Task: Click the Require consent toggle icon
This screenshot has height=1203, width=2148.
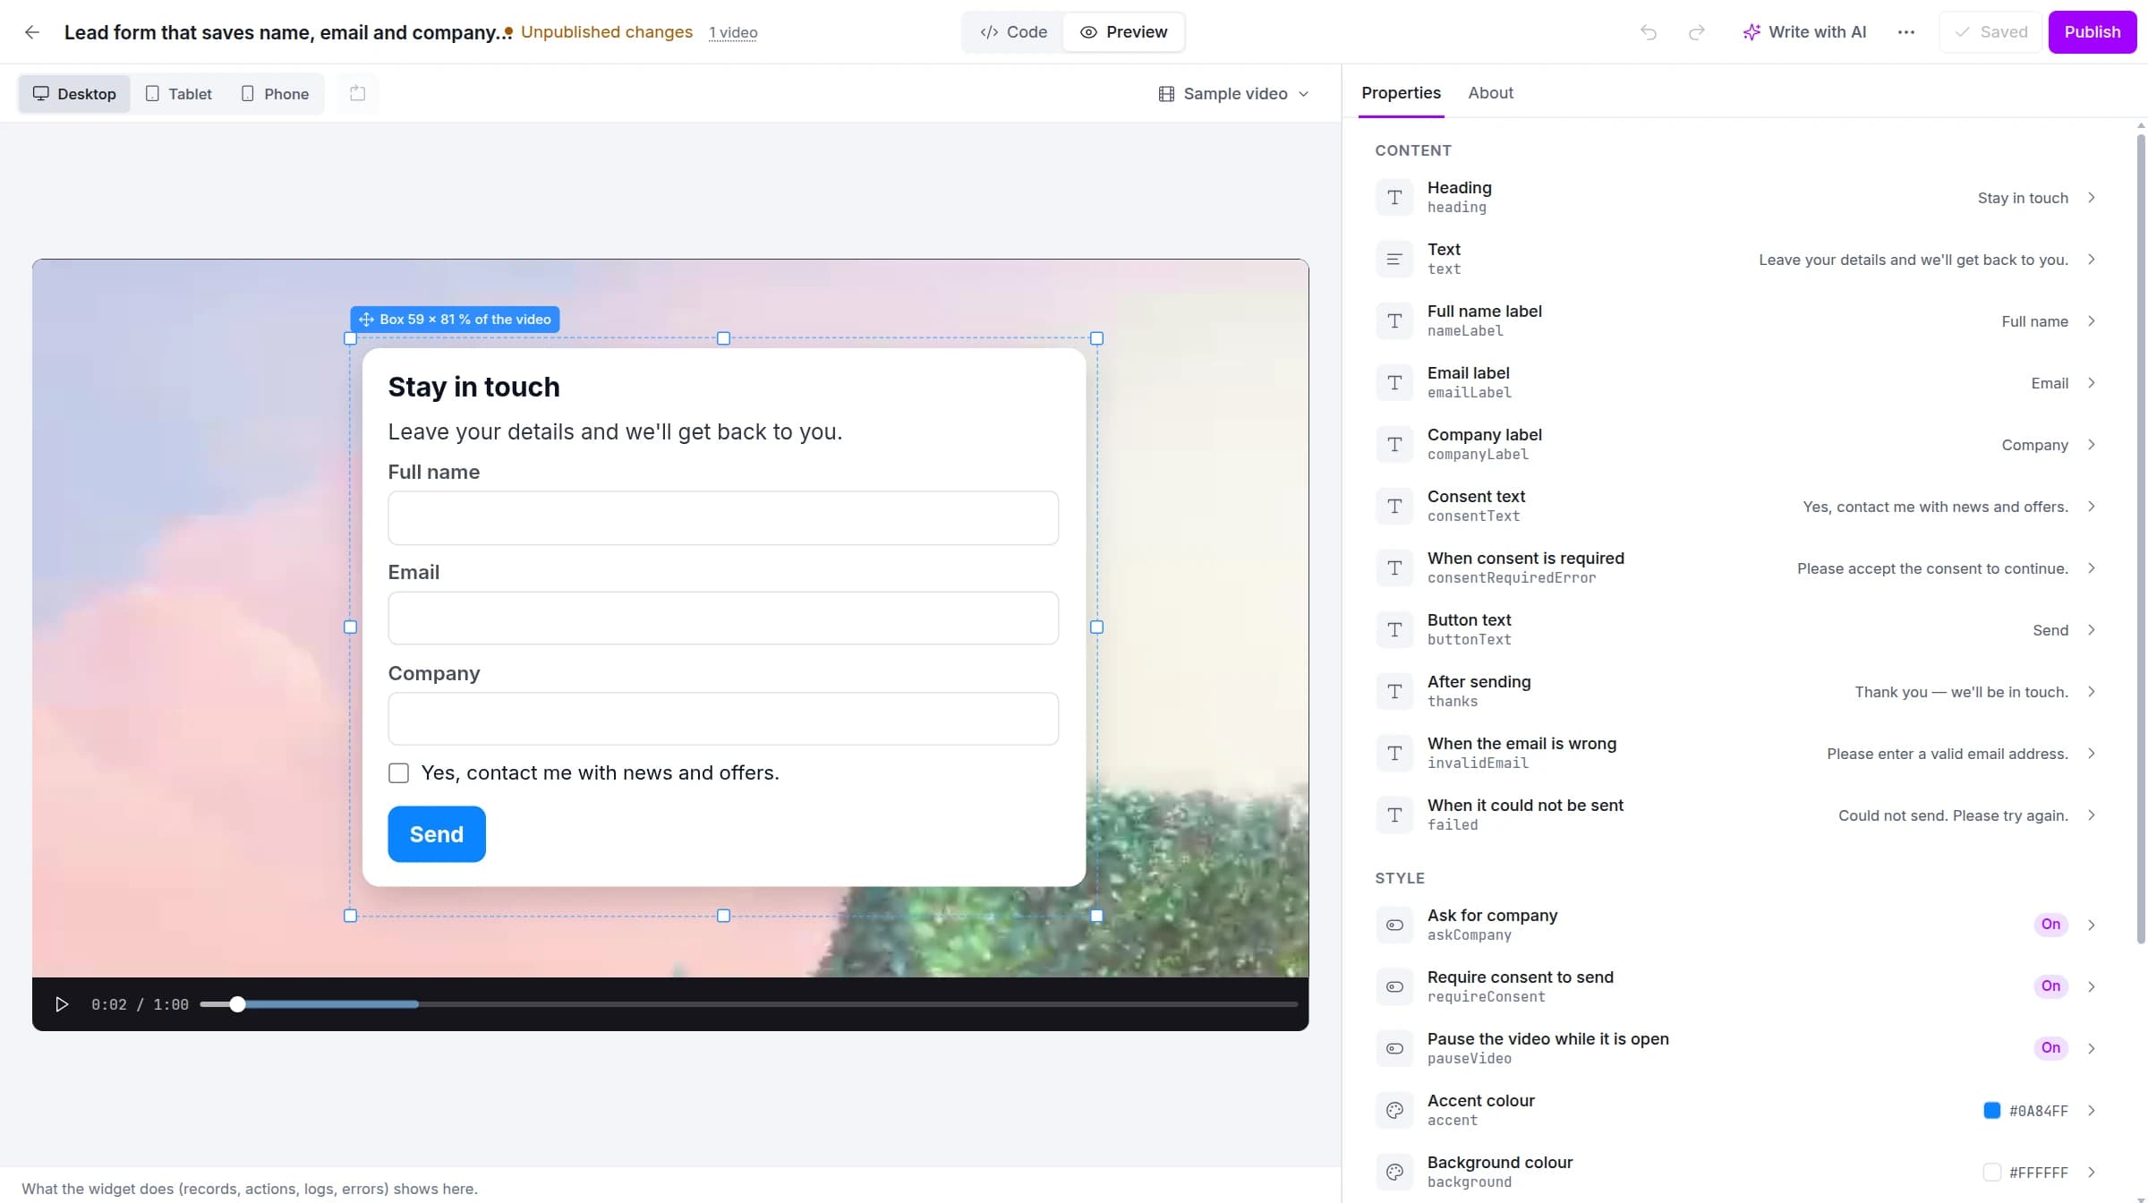Action: (1394, 987)
